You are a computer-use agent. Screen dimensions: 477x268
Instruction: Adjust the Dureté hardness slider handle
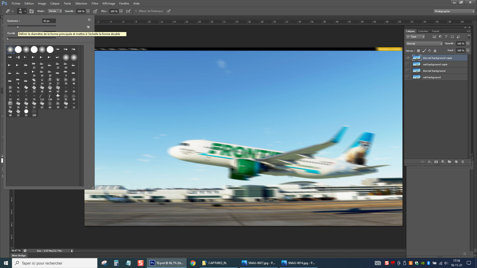point(7,39)
